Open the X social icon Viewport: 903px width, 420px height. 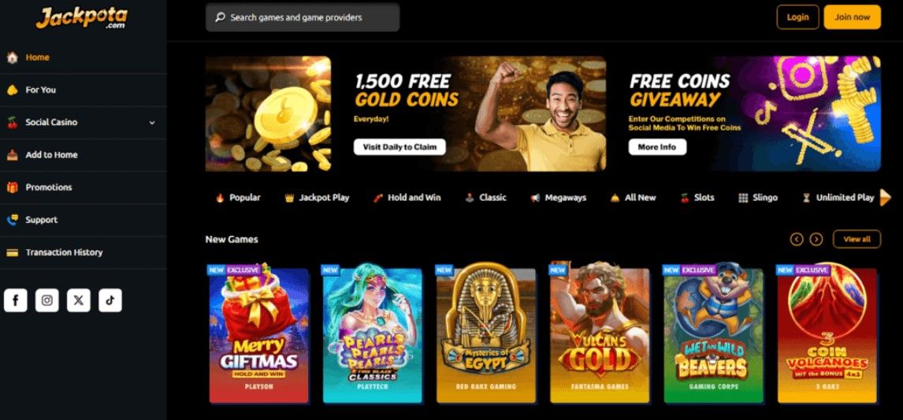point(78,300)
